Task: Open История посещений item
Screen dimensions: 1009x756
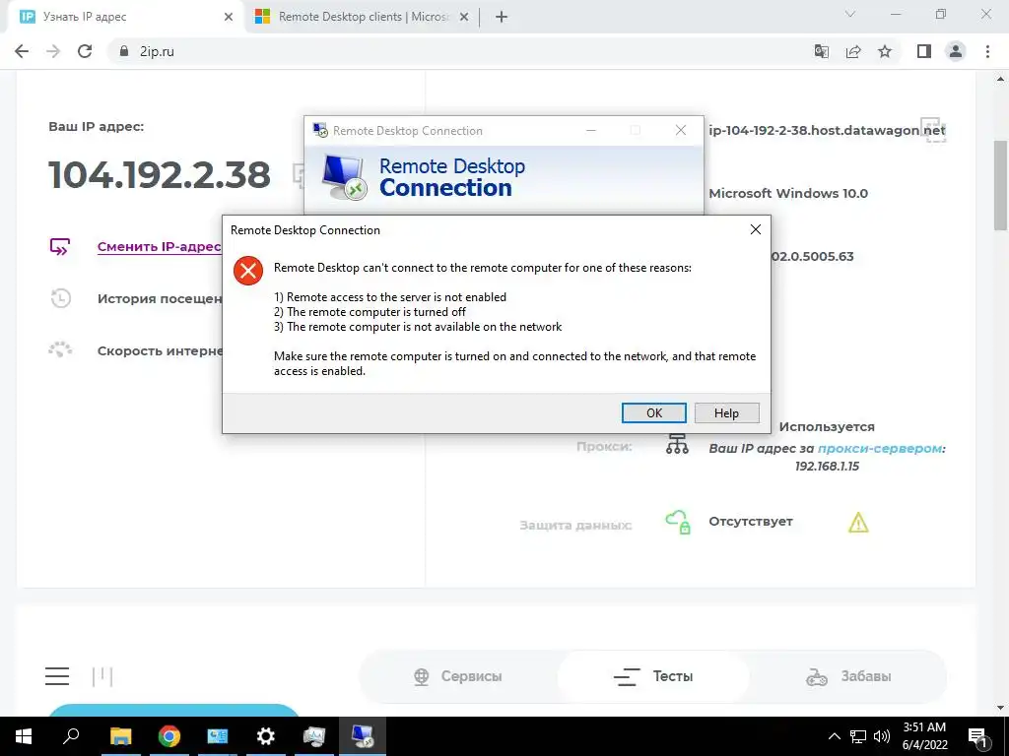Action: [160, 298]
